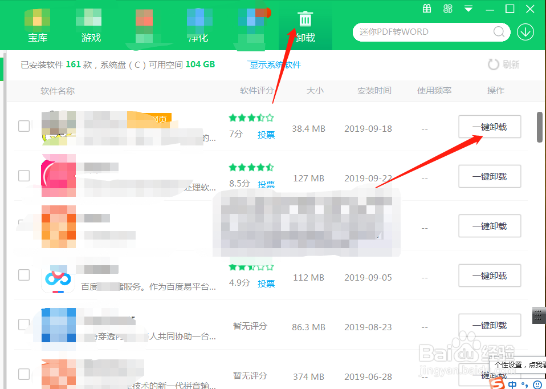Check the first software row's checkbox
The image size is (546, 389).
tap(23, 126)
